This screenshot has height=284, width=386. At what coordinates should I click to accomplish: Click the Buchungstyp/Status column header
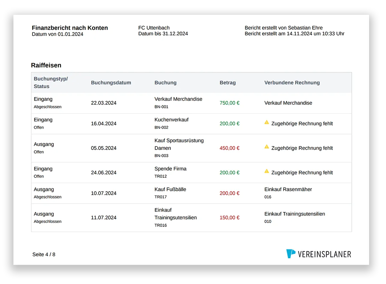click(x=51, y=83)
